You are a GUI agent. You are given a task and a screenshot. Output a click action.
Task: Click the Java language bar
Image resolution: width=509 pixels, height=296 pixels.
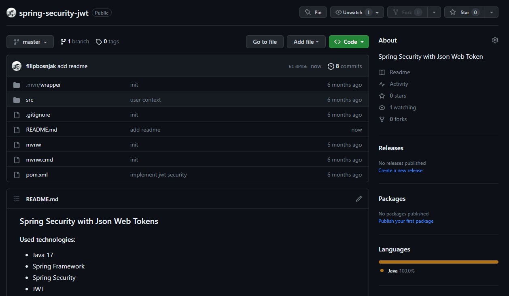coord(439,262)
